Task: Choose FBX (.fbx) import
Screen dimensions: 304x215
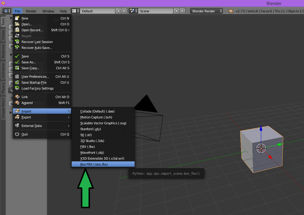Action: click(103, 147)
